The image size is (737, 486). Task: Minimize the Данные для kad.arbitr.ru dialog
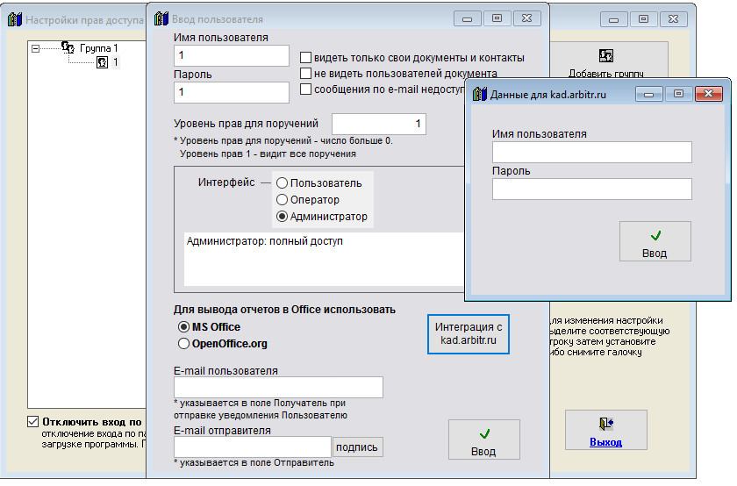tap(648, 94)
